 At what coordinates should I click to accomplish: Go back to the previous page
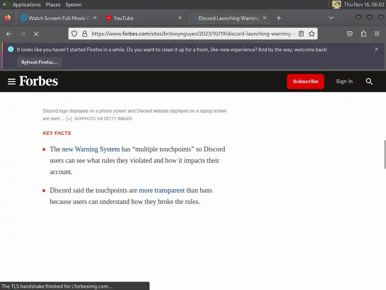click(9, 34)
